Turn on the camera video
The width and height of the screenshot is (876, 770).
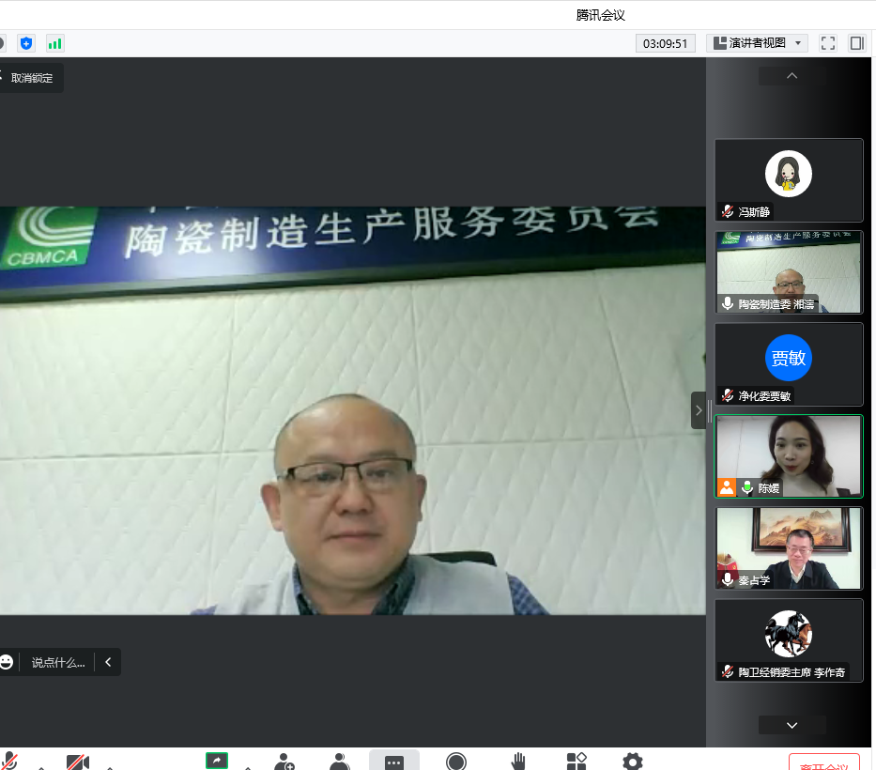click(x=78, y=762)
